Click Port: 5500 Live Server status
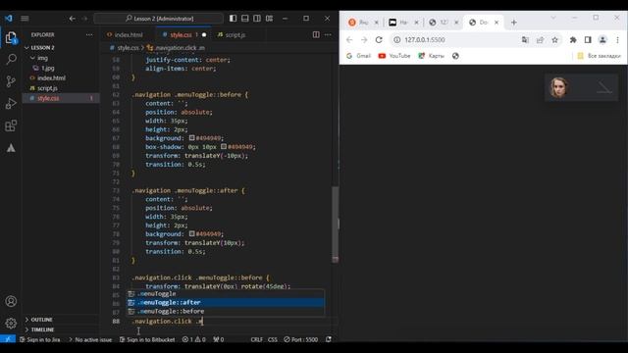The image size is (628, 353). 301,339
